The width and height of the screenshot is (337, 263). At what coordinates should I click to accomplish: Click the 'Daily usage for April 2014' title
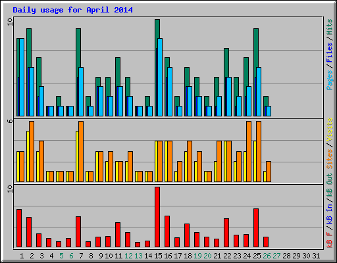point(72,10)
